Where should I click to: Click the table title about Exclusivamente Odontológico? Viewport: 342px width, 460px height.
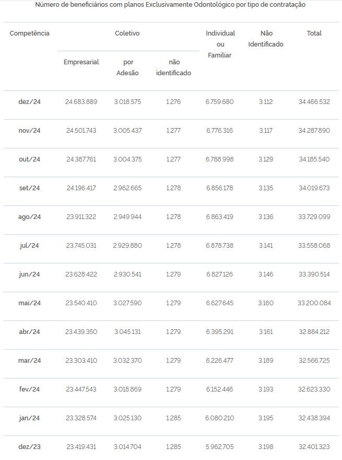pyautogui.click(x=170, y=5)
